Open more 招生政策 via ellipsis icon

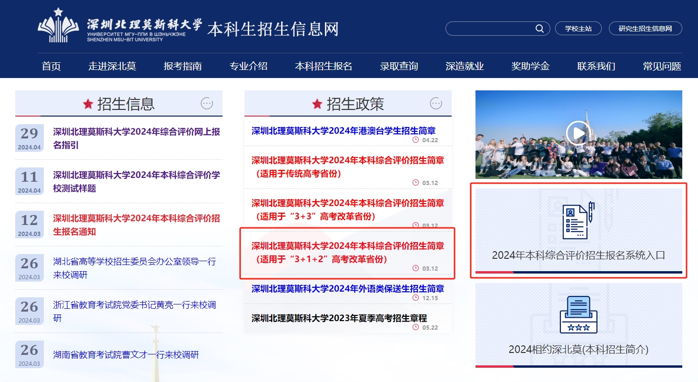[436, 103]
